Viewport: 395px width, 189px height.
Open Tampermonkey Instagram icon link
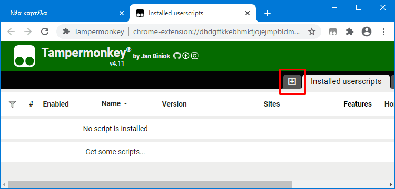pos(194,56)
